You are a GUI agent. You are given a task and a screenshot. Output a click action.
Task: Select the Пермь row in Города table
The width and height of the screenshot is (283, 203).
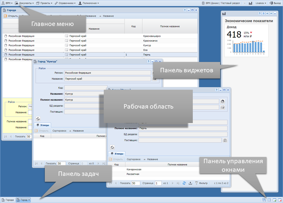pyautogui.click(x=100, y=55)
